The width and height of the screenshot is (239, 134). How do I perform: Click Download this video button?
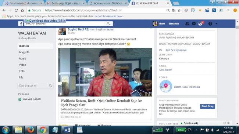42,21
